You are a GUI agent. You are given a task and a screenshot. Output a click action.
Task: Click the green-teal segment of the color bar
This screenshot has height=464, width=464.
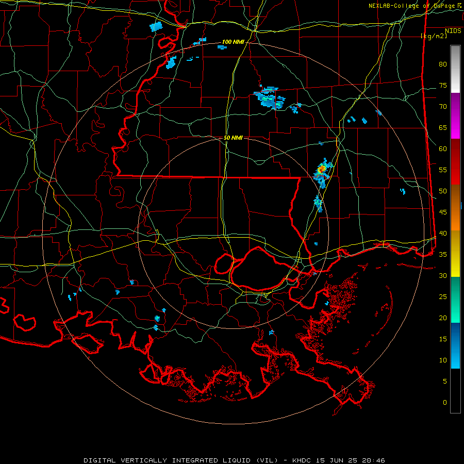(x=455, y=300)
